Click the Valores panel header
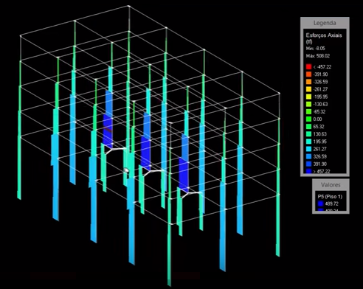Screen dimensions: 363x289 (x=331, y=185)
